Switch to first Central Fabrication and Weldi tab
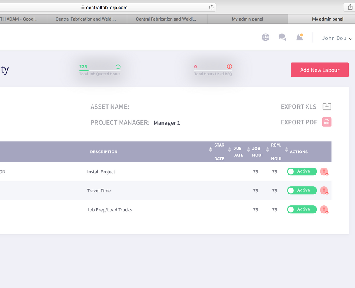 coord(86,19)
